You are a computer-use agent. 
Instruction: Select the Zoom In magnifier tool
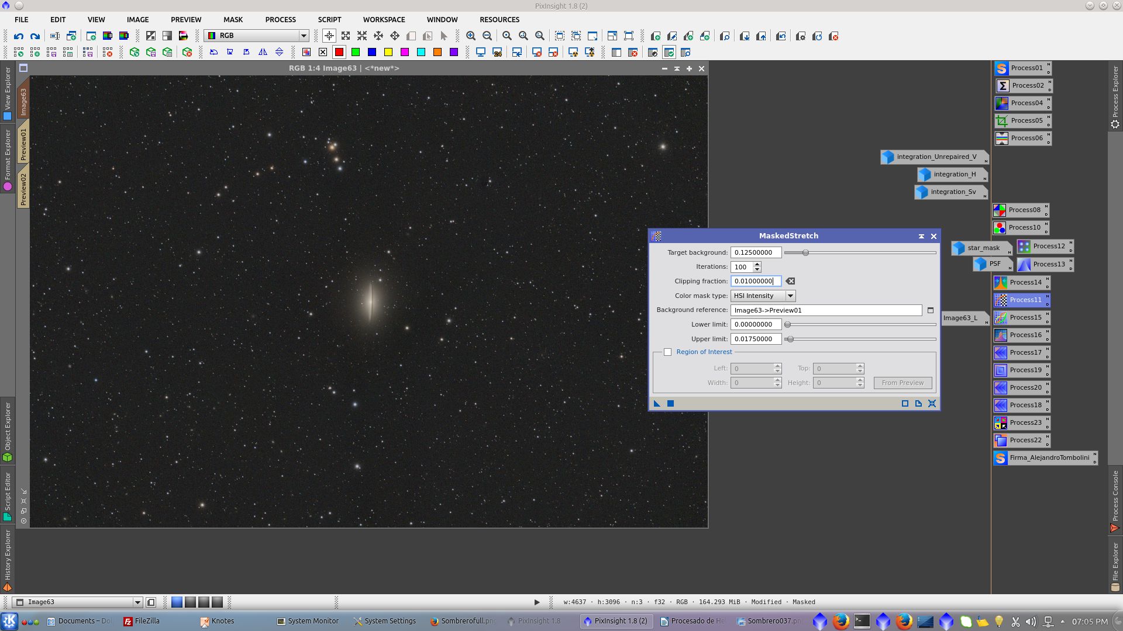[x=471, y=36]
